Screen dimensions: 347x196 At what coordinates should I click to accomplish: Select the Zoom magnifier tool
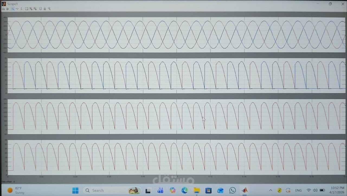(13, 9)
